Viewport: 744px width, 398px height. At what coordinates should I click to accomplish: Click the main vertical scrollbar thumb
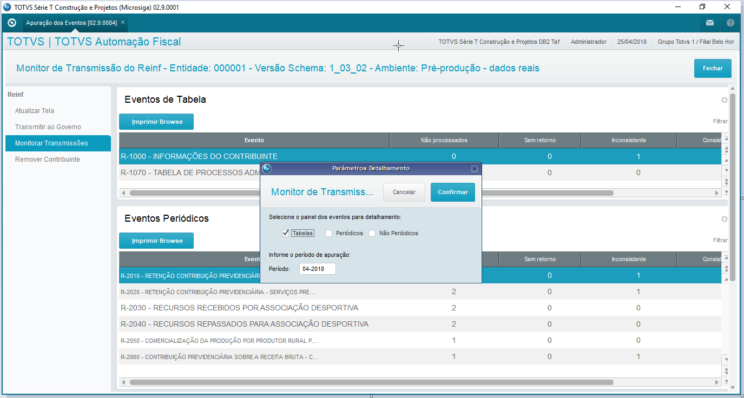(733, 187)
